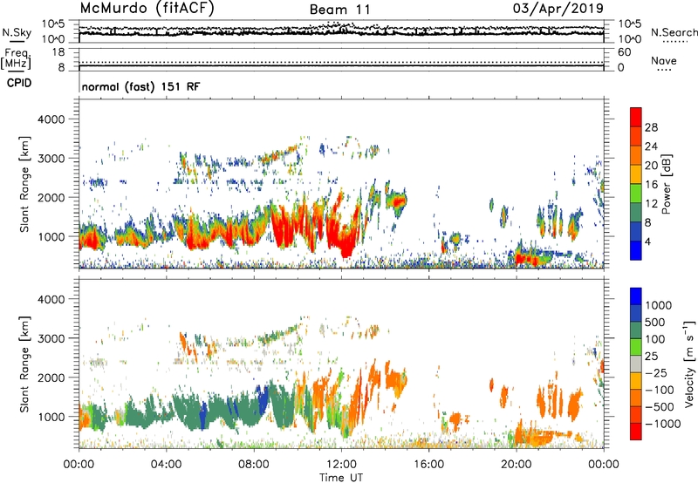
Task: Click the "500" label on Velocity colorbar
Action: (655, 322)
